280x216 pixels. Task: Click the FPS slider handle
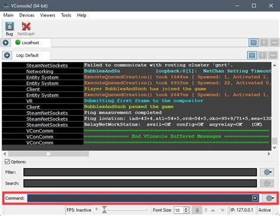(x=105, y=210)
